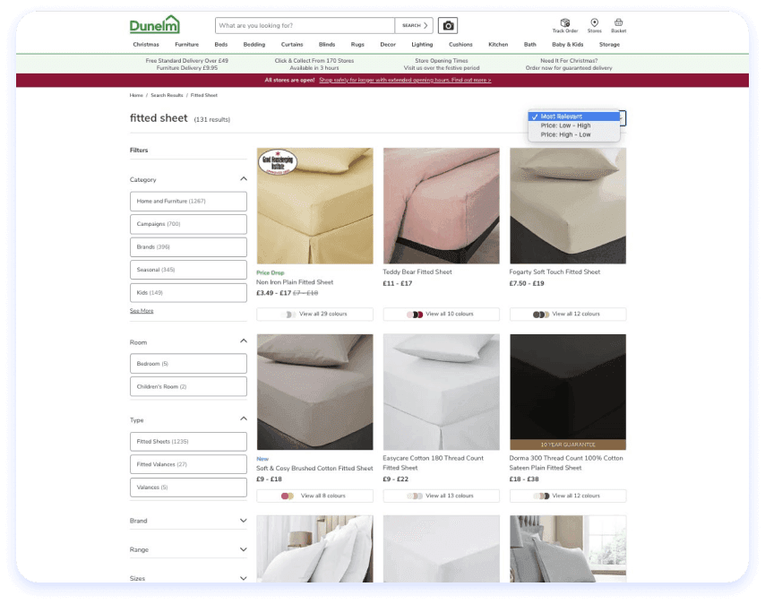This screenshot has height=604, width=765.
Task: Open the Christmas menu item
Action: 146,43
